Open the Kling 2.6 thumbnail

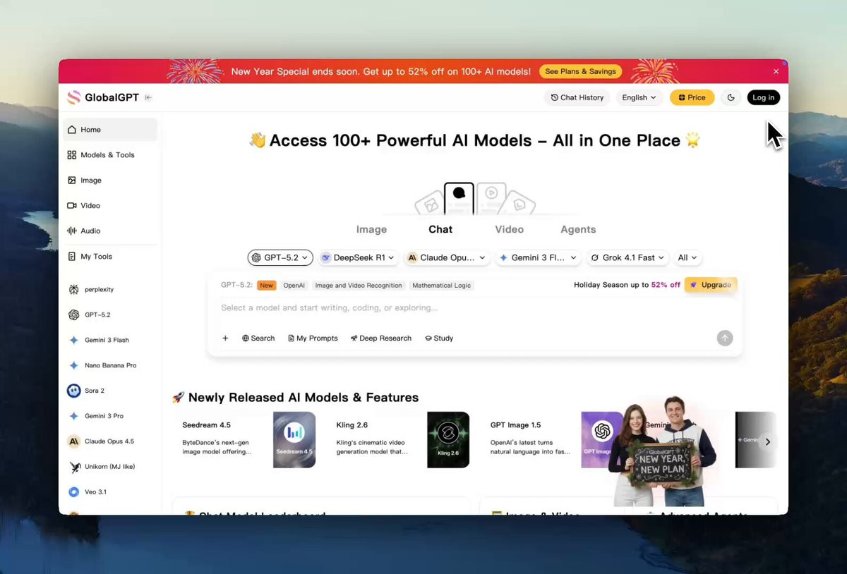coord(448,440)
